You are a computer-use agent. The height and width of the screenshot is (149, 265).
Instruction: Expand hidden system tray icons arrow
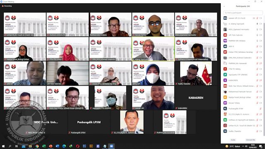[243, 146]
